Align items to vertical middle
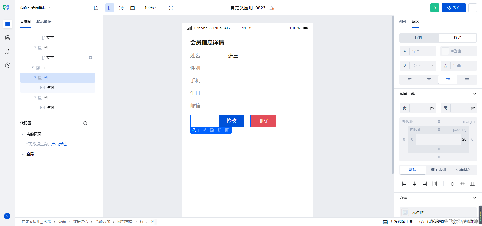Screen dimensions: 482x226 (462, 184)
